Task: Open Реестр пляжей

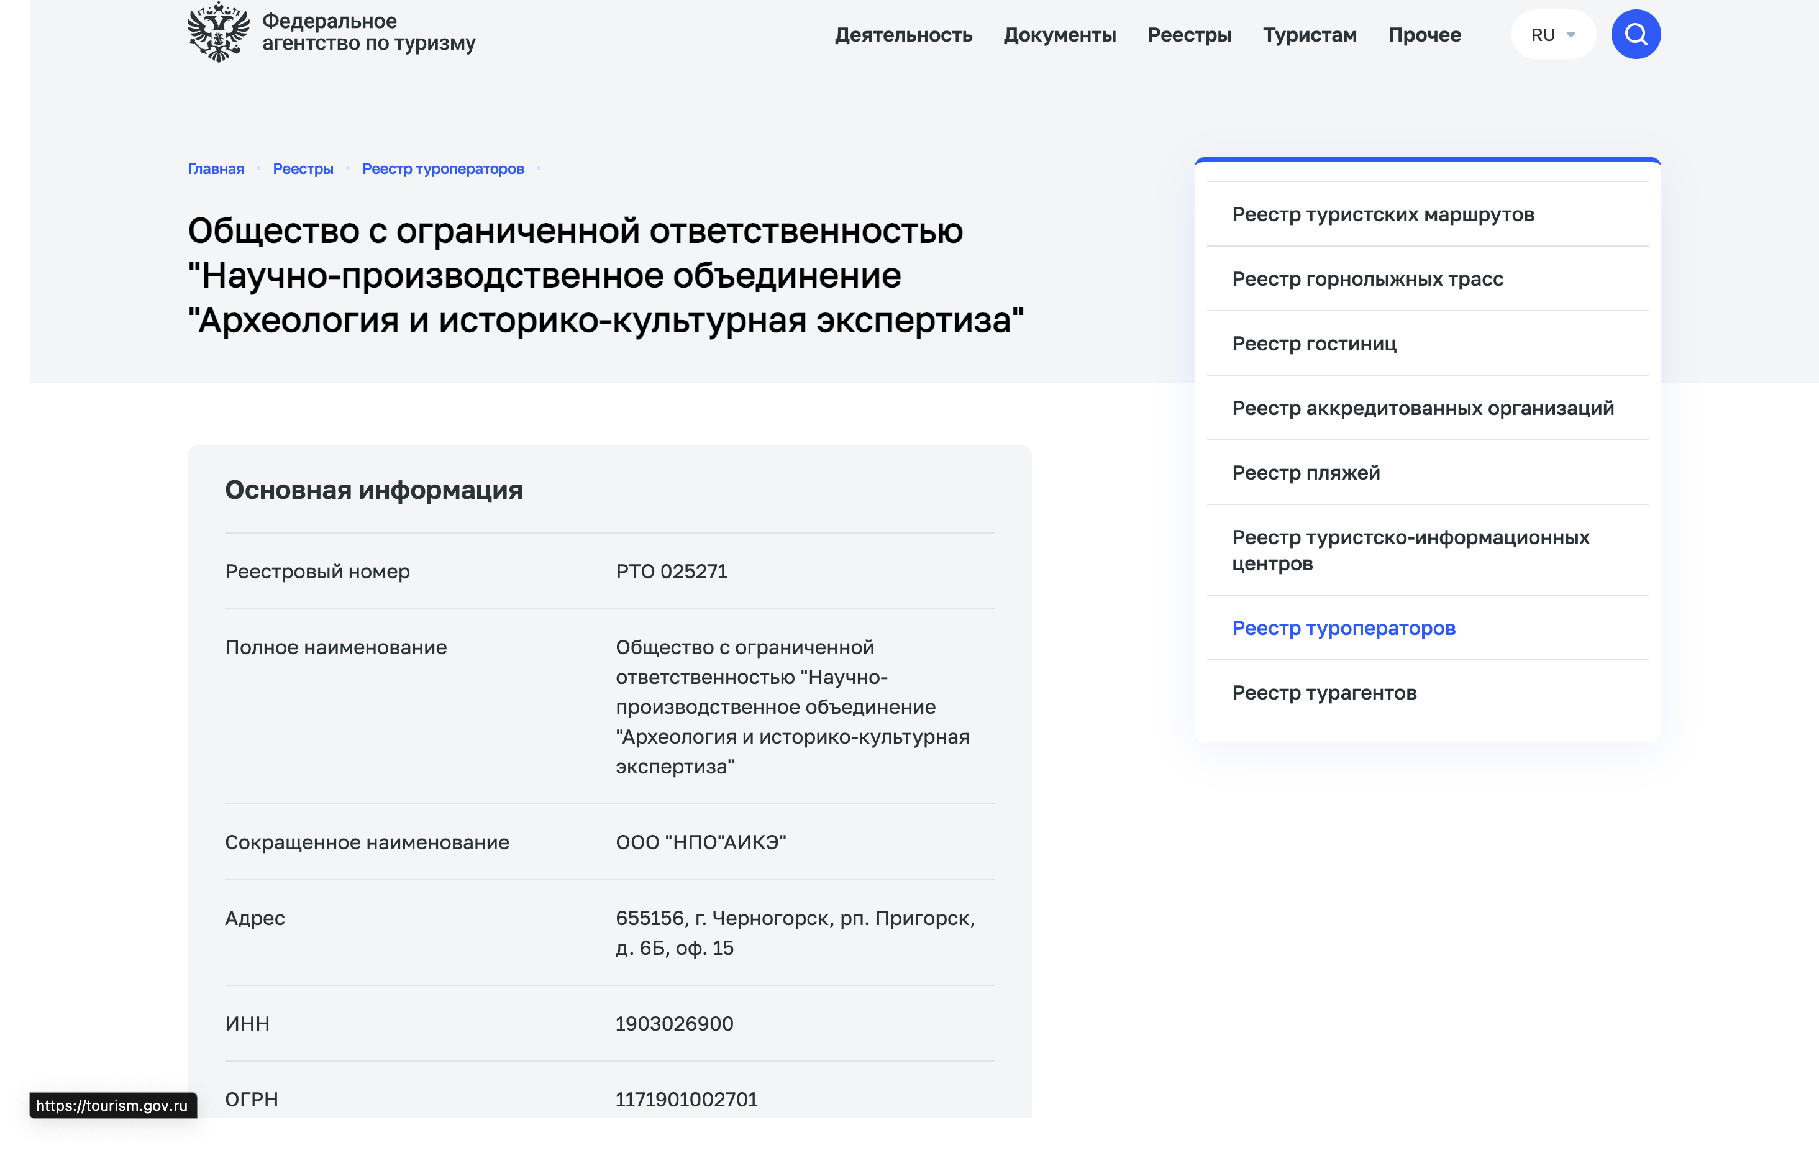Action: [x=1305, y=472]
